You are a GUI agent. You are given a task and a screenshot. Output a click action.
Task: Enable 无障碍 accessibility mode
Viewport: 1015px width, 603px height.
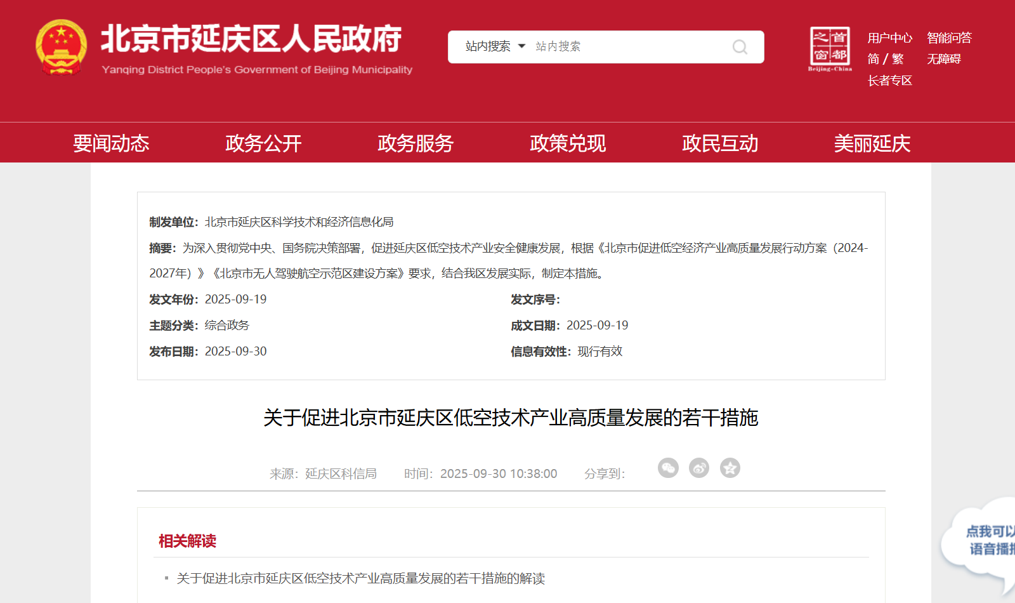[944, 59]
